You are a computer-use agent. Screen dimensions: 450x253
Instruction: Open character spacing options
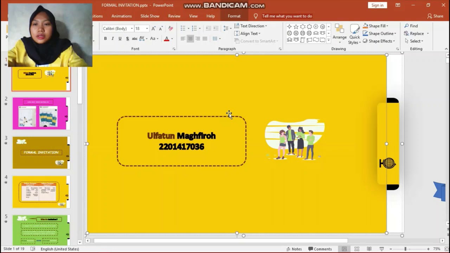(x=143, y=39)
